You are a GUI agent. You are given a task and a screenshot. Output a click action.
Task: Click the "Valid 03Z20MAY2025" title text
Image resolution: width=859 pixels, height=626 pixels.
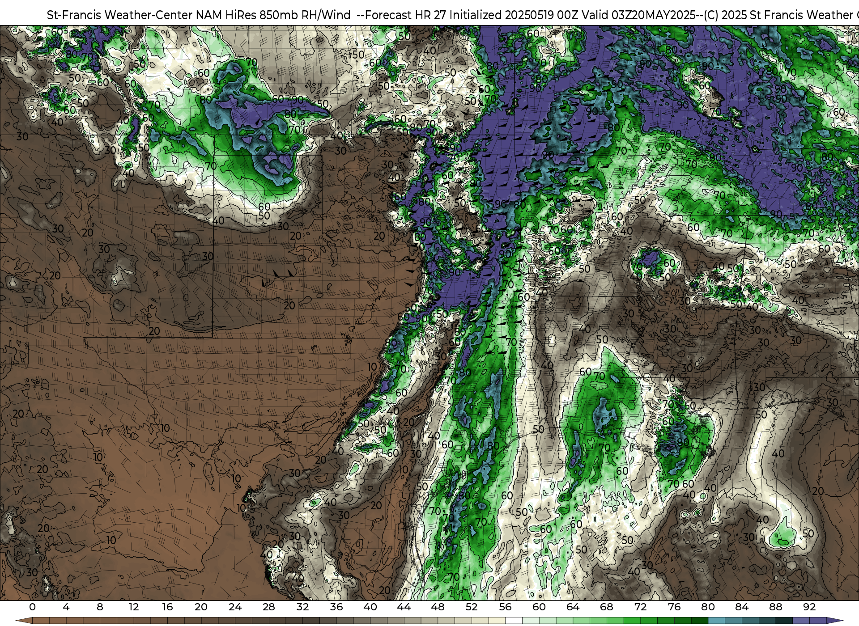tap(638, 15)
